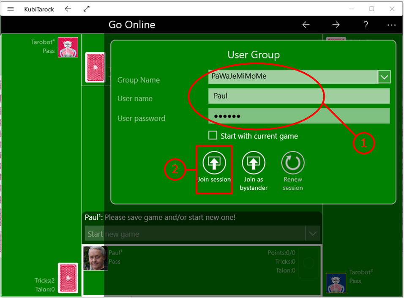
Task: Click the Renew session icon
Action: point(293,163)
